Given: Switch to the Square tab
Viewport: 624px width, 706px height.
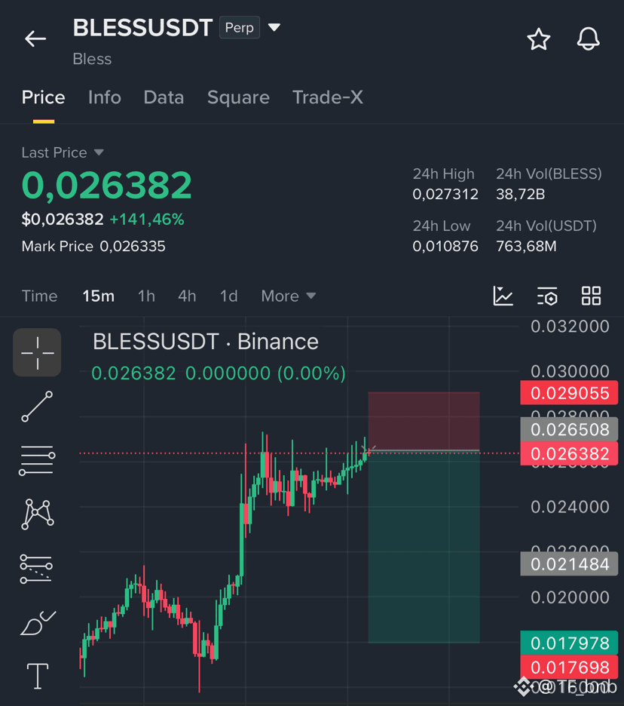Looking at the screenshot, I should (238, 97).
